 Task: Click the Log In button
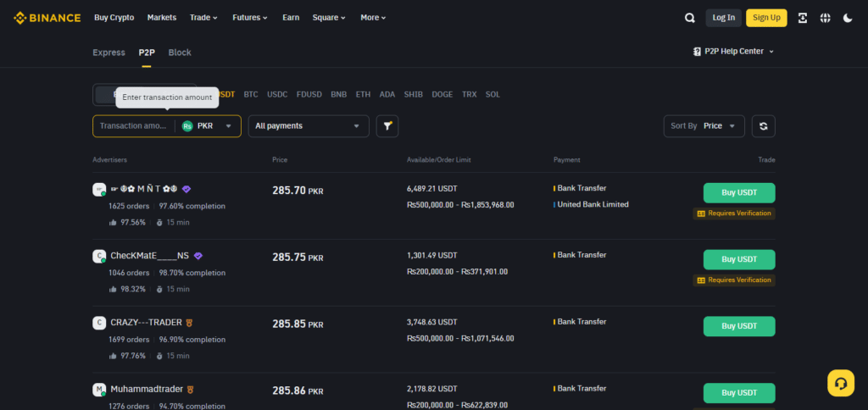coord(724,18)
